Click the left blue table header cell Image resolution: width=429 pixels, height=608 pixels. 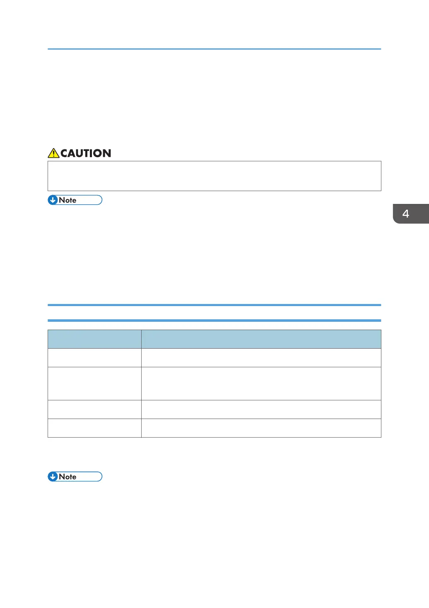tap(94, 339)
